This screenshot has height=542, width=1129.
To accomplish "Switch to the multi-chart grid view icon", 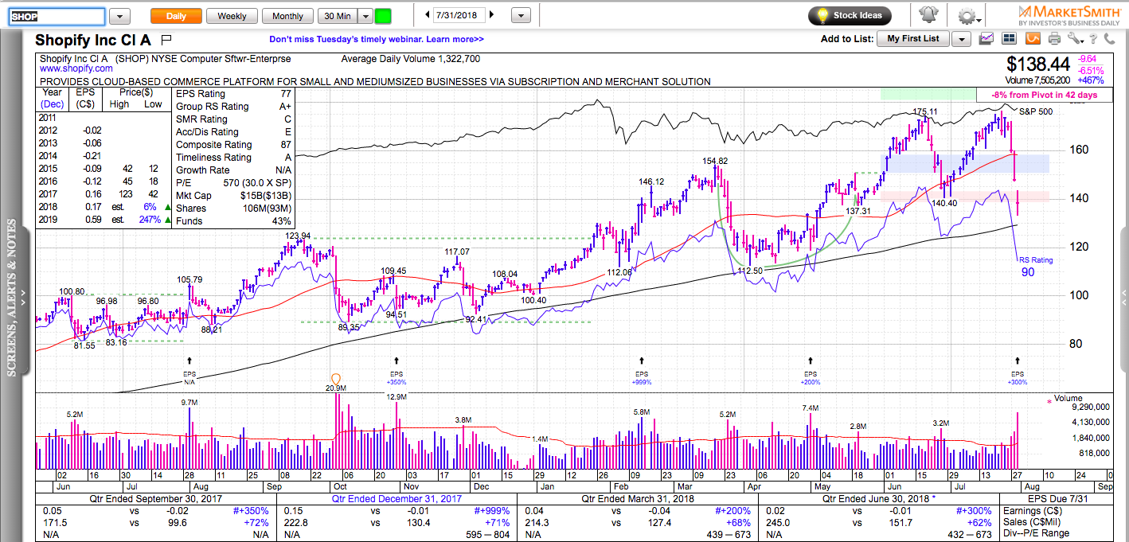I will (x=1010, y=38).
